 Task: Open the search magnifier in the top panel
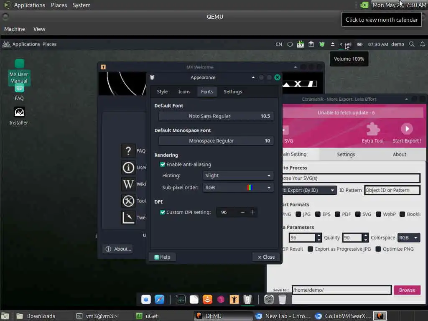pyautogui.click(x=412, y=44)
